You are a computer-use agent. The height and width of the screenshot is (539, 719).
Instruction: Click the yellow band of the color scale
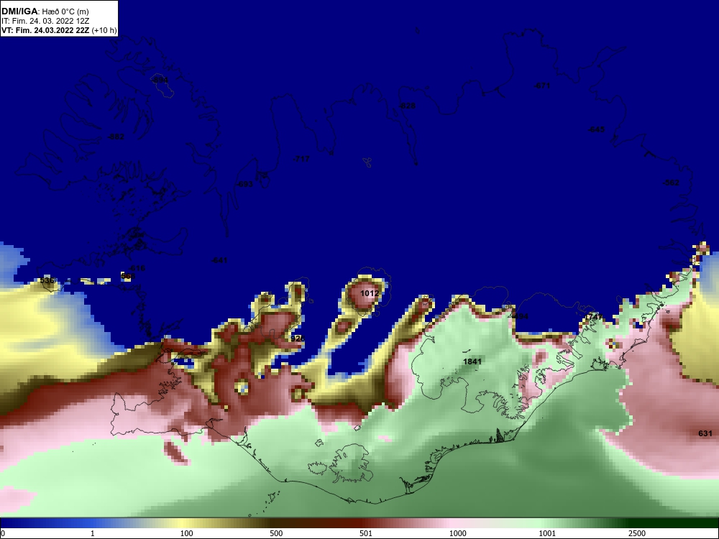pos(183,523)
